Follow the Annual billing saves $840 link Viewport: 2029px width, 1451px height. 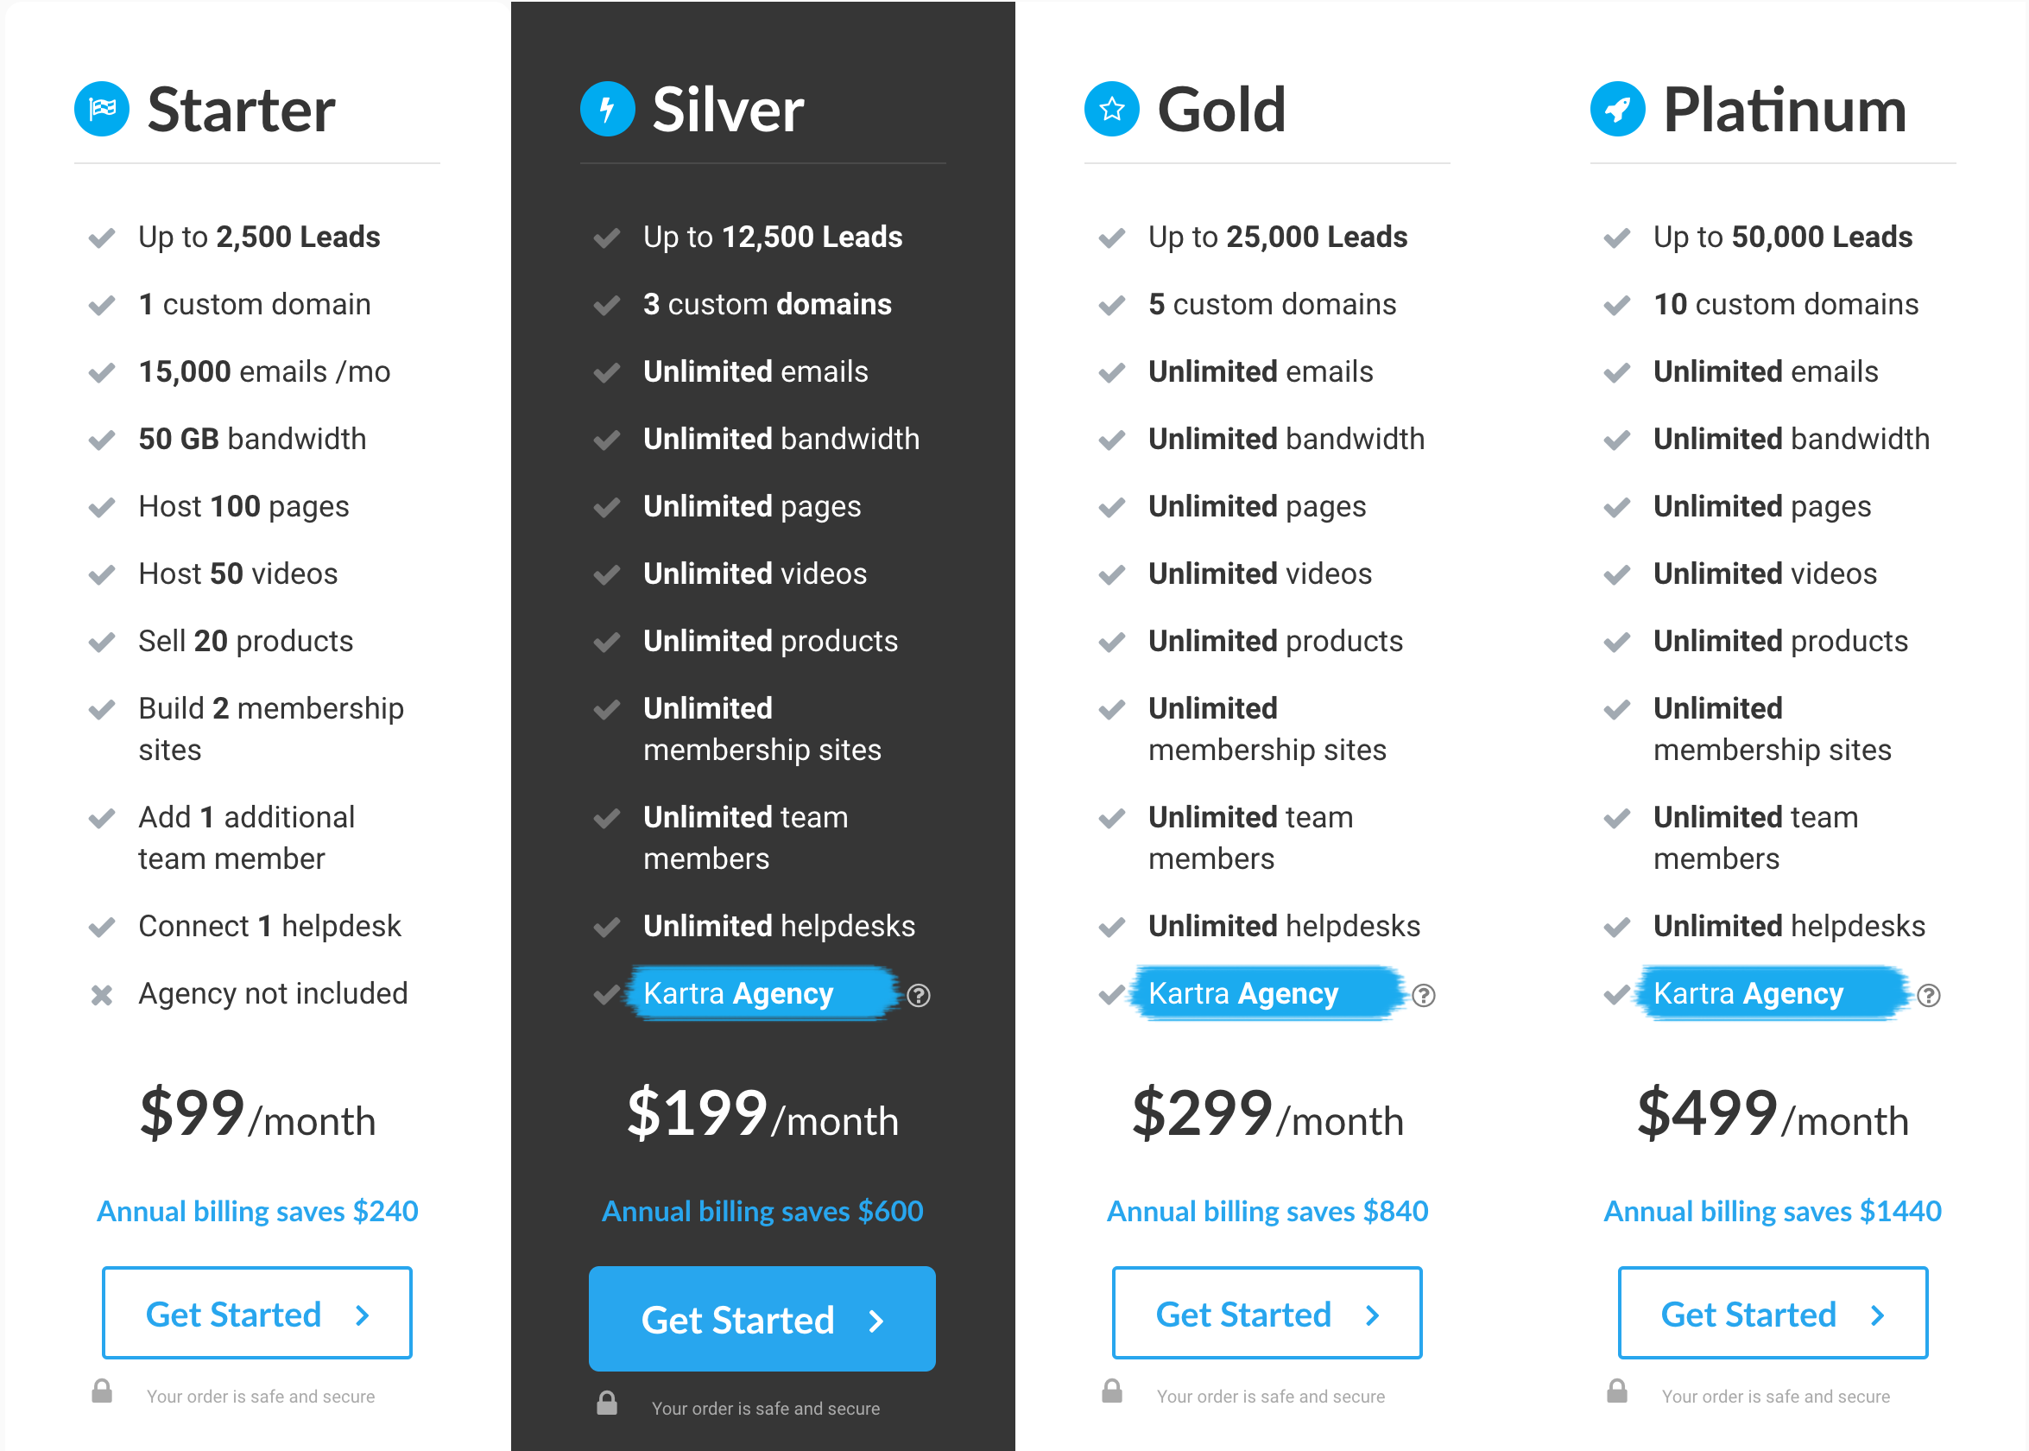point(1267,1212)
